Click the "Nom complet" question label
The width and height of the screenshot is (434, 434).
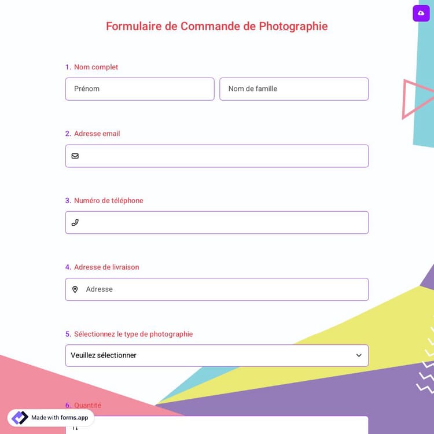pos(95,67)
